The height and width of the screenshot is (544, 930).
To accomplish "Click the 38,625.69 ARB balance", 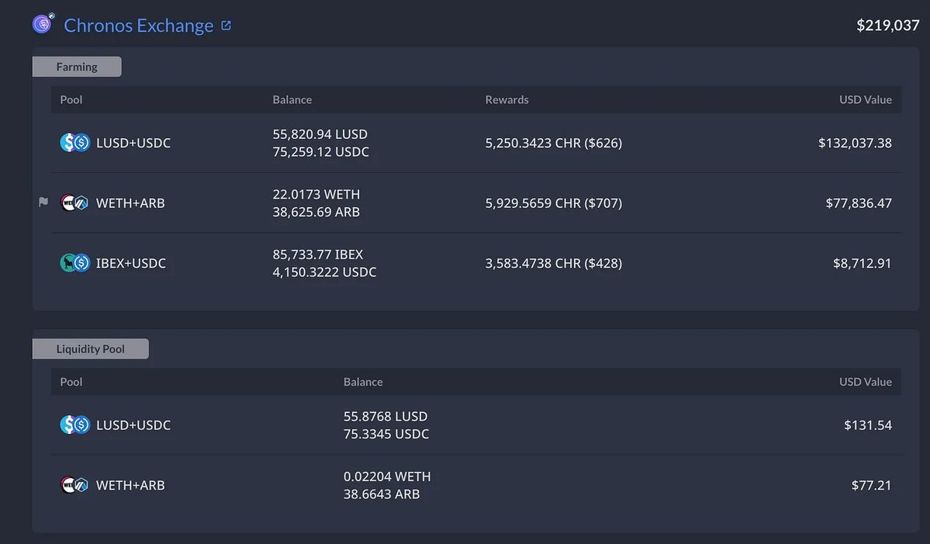I will pyautogui.click(x=316, y=212).
